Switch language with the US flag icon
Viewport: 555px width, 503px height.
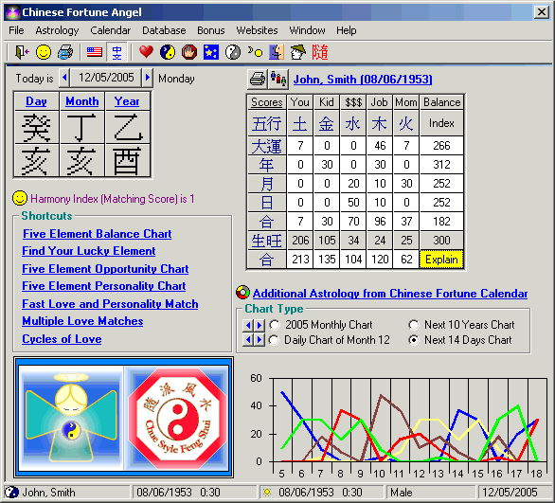click(x=95, y=52)
